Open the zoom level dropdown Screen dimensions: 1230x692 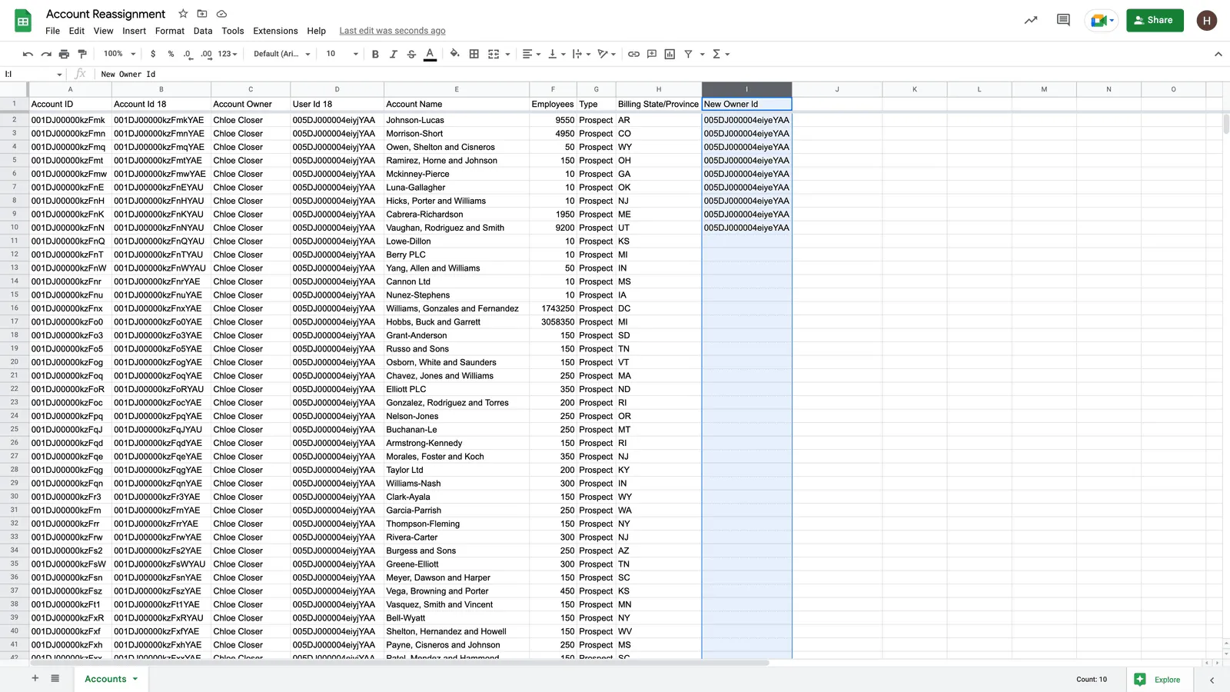[119, 54]
